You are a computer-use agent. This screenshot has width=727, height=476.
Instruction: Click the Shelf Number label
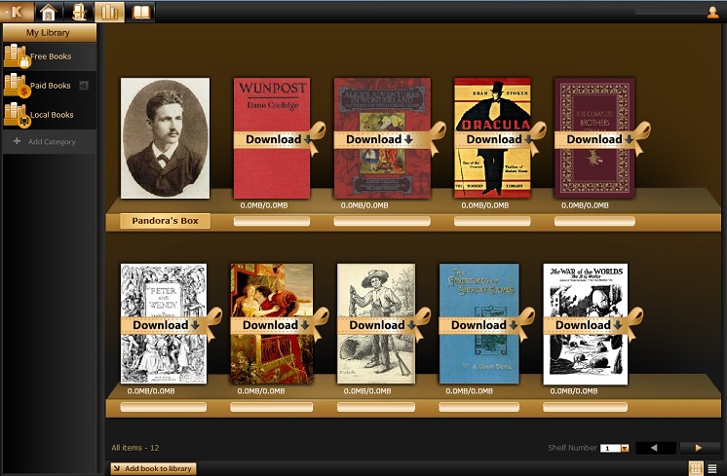click(x=572, y=448)
